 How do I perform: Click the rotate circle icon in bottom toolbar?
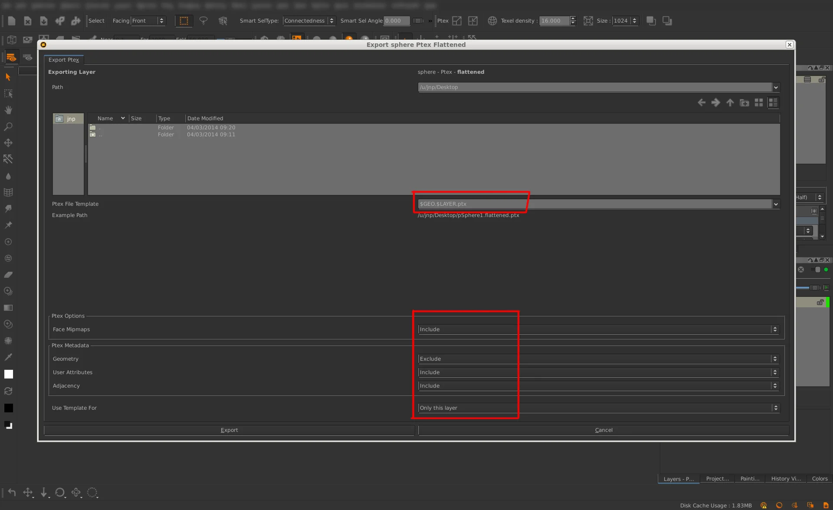click(60, 492)
